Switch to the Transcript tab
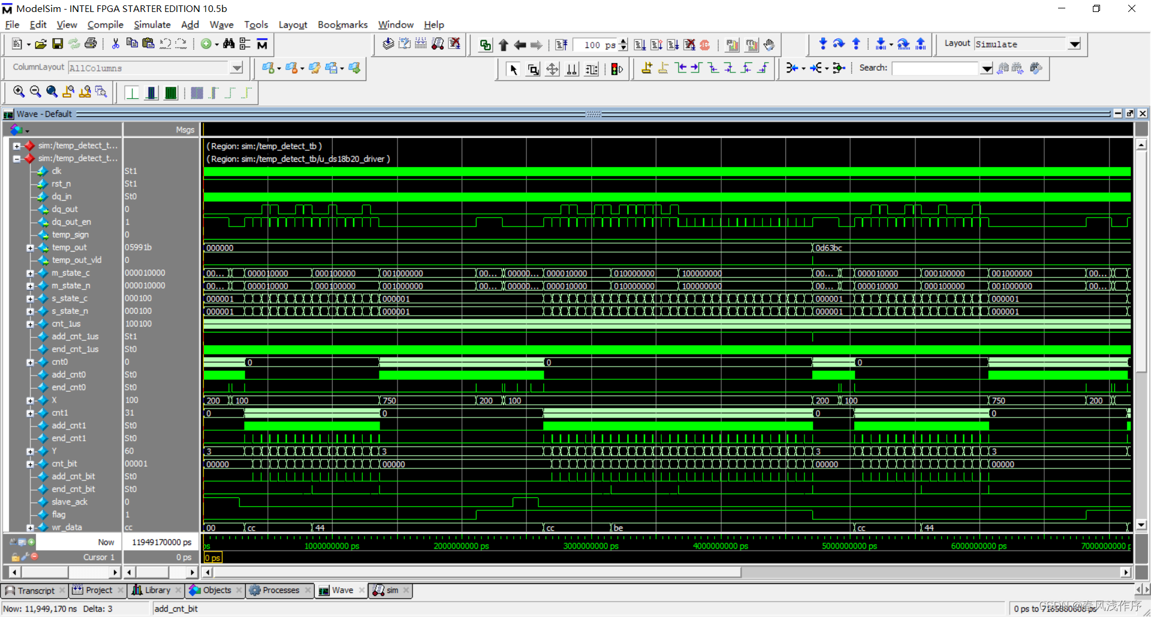This screenshot has height=617, width=1151. (x=34, y=591)
